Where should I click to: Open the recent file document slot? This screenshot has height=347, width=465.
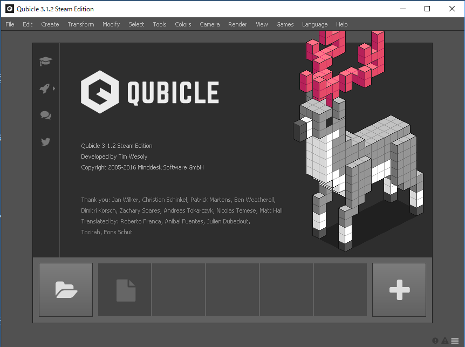pyautogui.click(x=125, y=290)
